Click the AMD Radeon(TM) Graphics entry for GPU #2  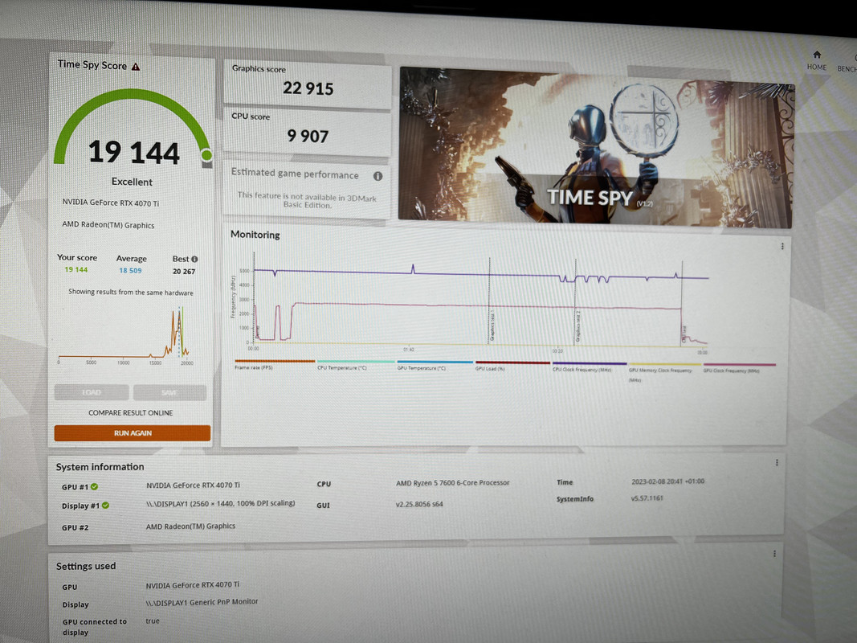point(190,526)
